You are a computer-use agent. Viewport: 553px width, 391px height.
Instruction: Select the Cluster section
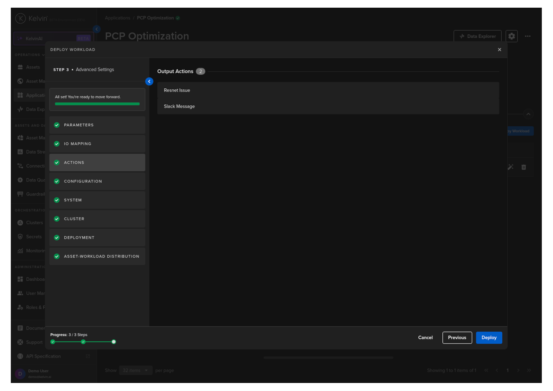(x=97, y=219)
